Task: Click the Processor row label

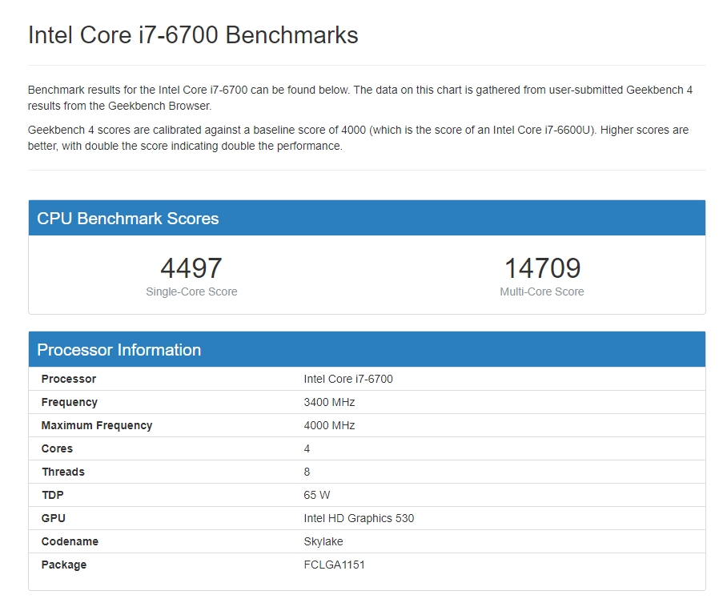Action: (x=69, y=379)
